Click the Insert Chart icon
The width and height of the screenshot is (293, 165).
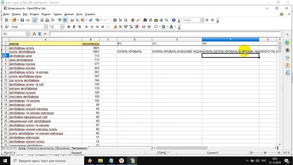click(133, 20)
